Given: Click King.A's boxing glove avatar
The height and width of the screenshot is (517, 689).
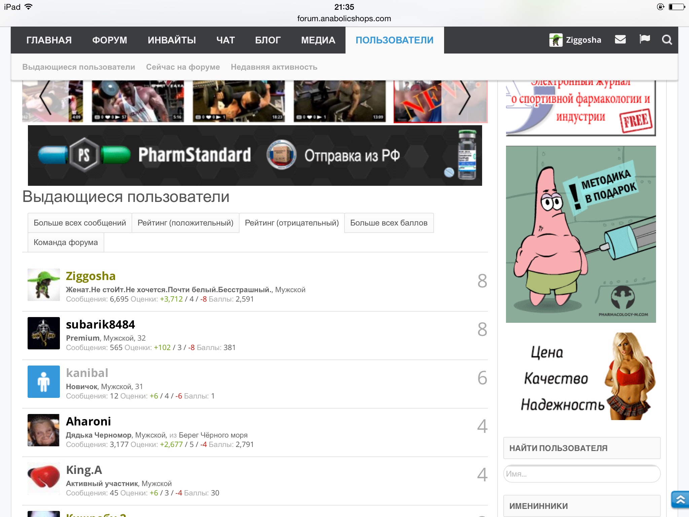Looking at the screenshot, I should pos(44,478).
